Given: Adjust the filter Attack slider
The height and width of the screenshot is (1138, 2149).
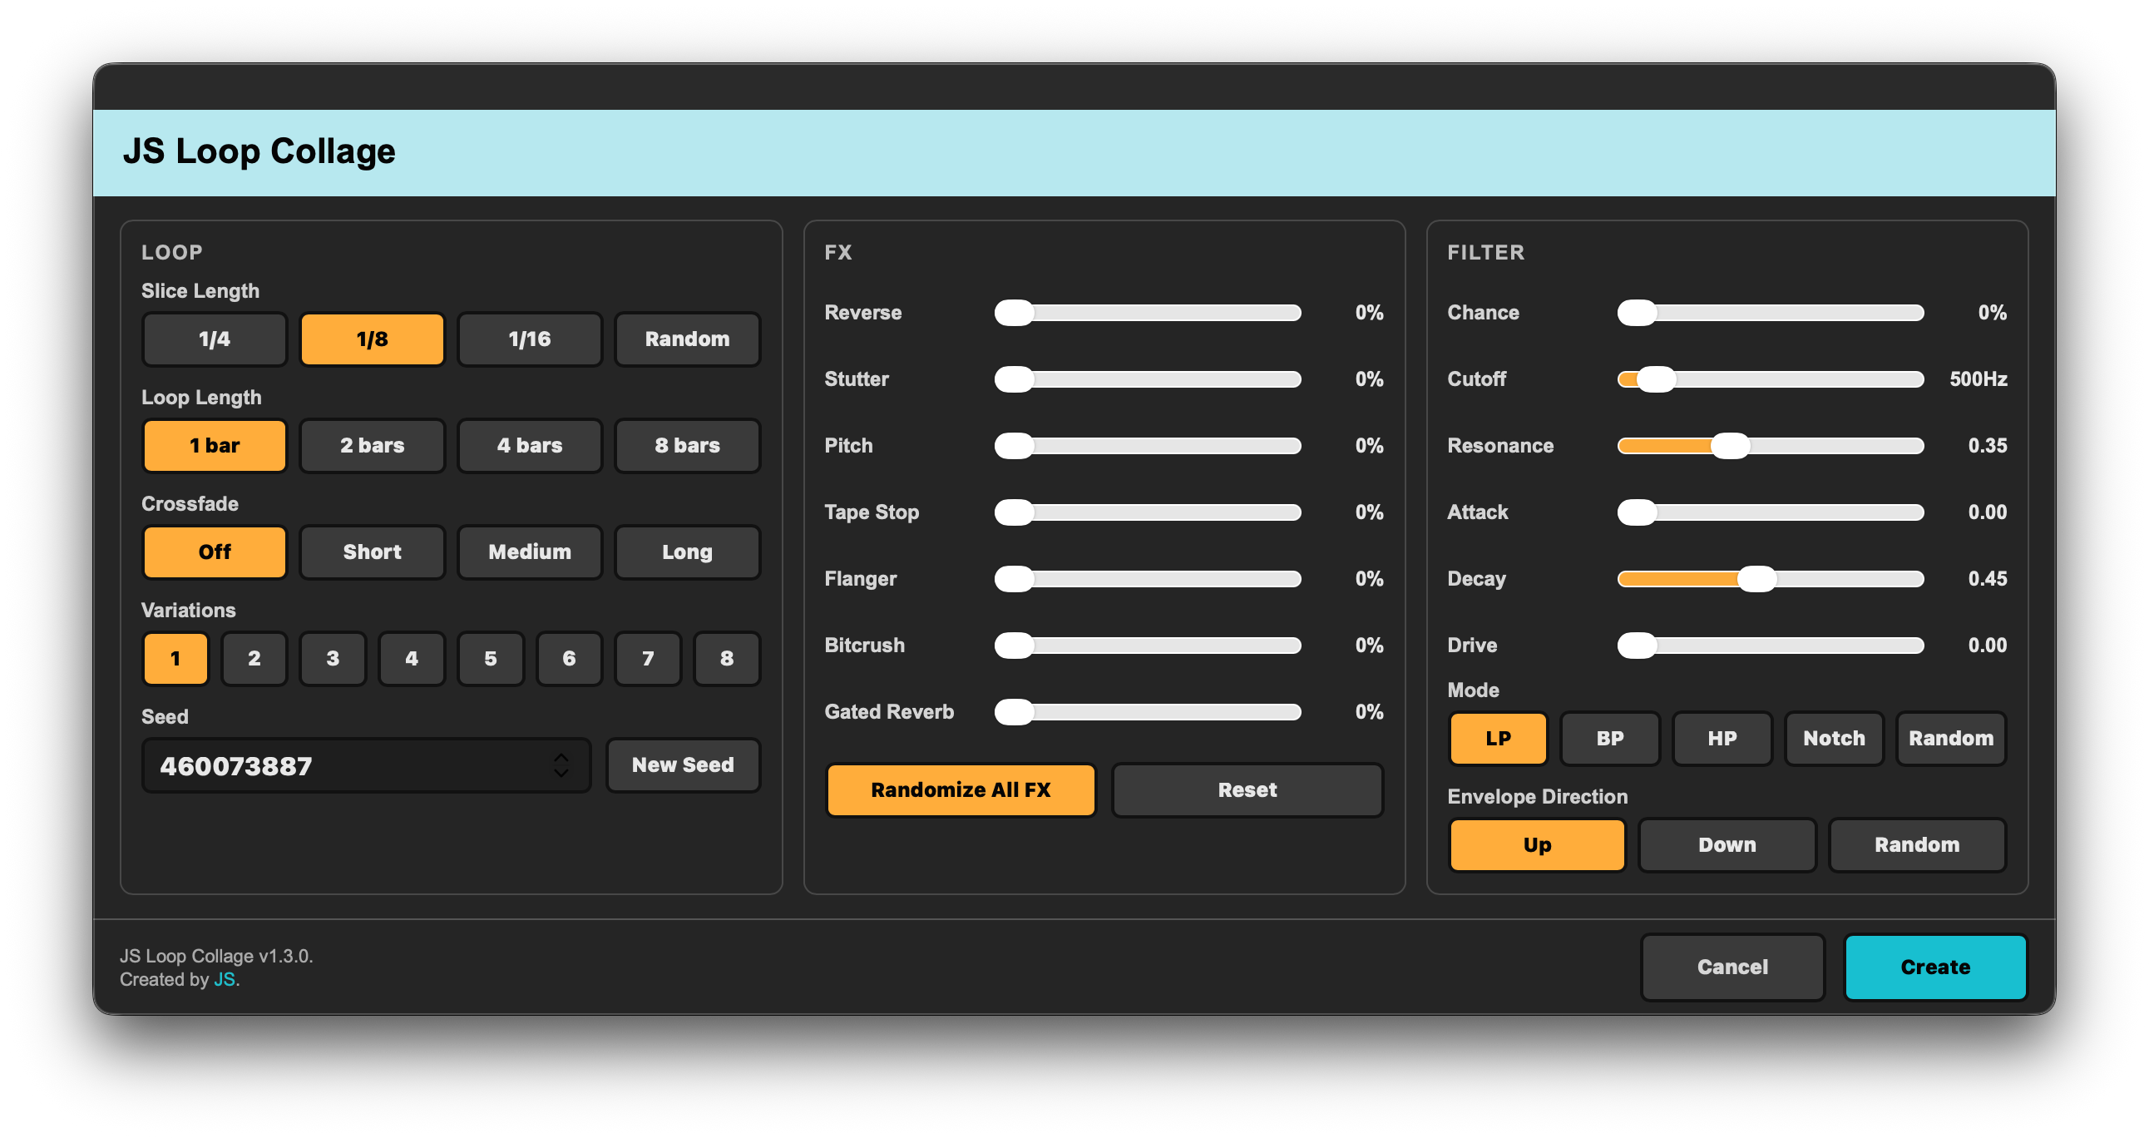Looking at the screenshot, I should coord(1771,512).
